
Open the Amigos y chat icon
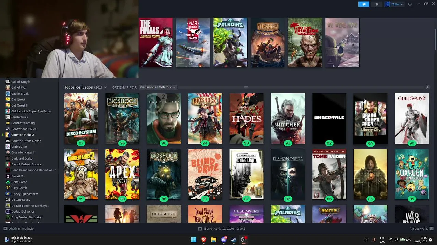432,229
